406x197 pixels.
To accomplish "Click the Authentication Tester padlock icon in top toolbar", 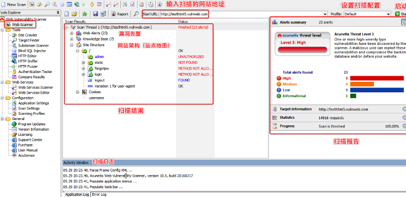I will 92,4.
